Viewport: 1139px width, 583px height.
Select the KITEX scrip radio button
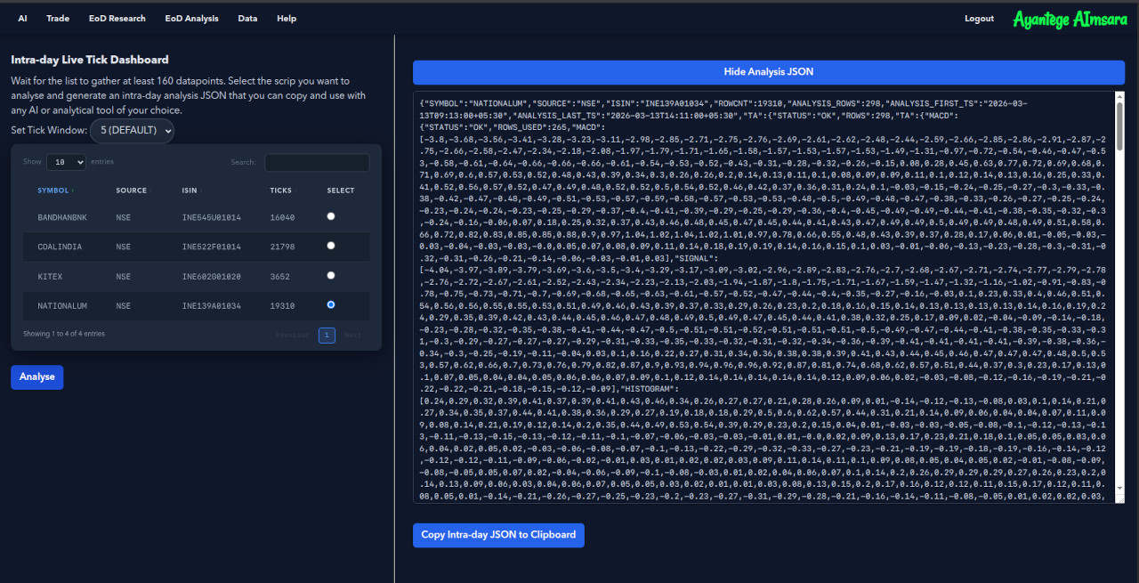click(330, 276)
